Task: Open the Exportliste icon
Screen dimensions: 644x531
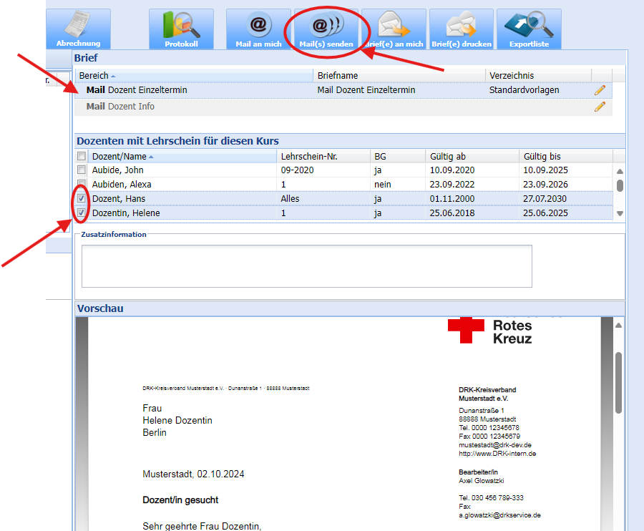Action: point(529,29)
